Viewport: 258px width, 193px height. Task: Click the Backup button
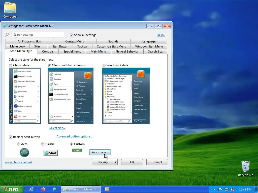click(x=103, y=162)
